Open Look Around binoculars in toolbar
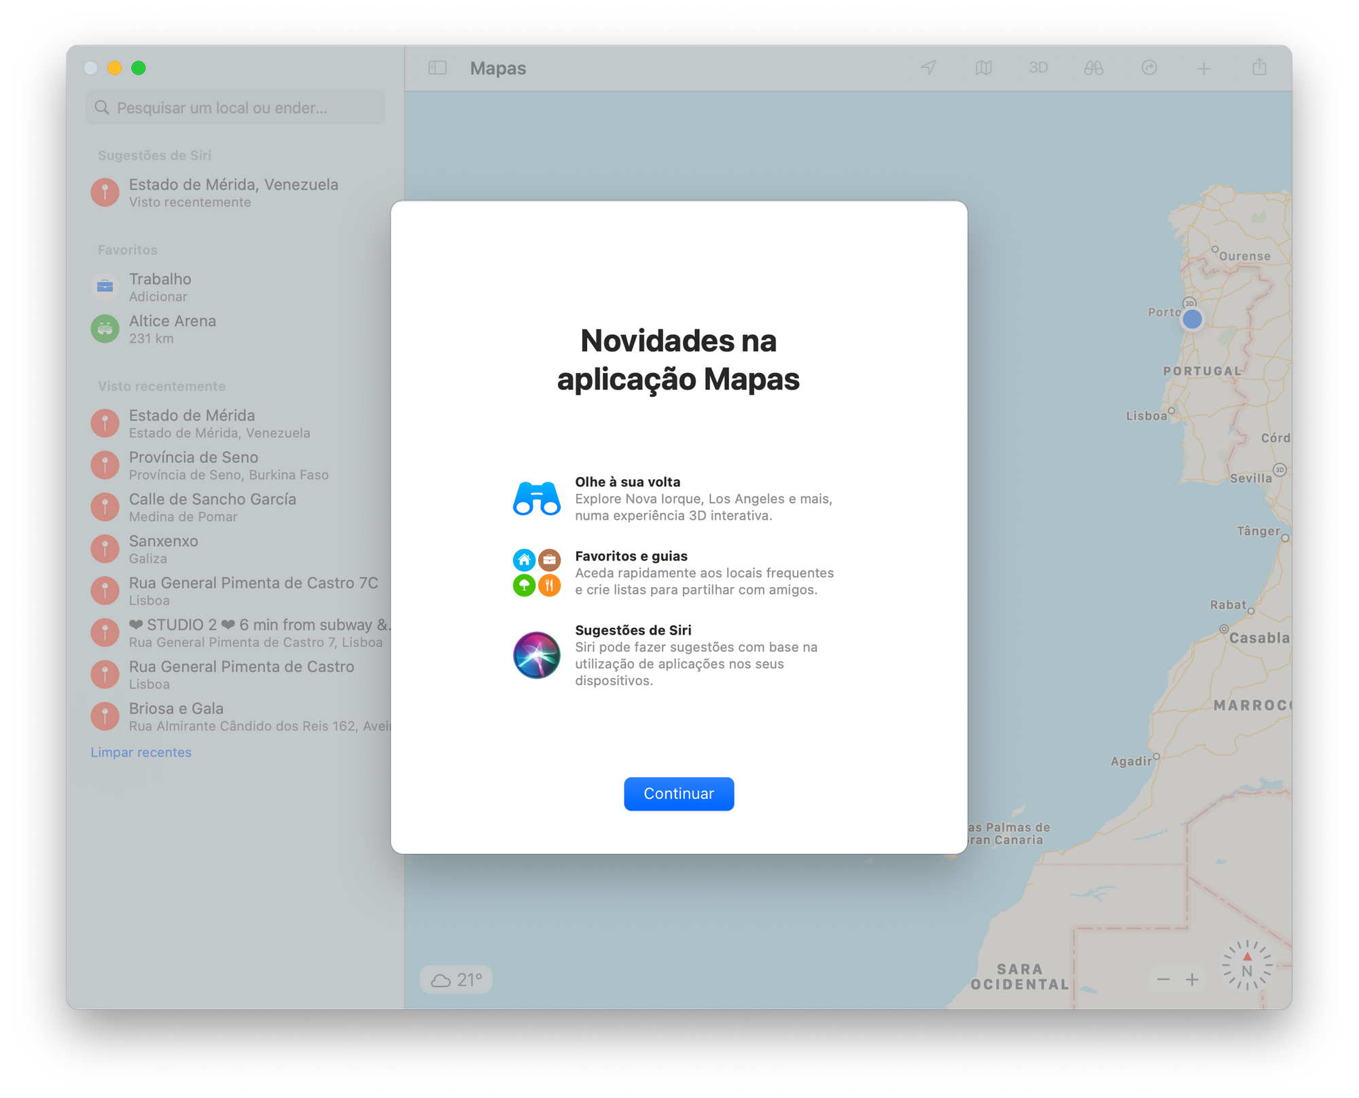The width and height of the screenshot is (1359, 1098). [1093, 68]
